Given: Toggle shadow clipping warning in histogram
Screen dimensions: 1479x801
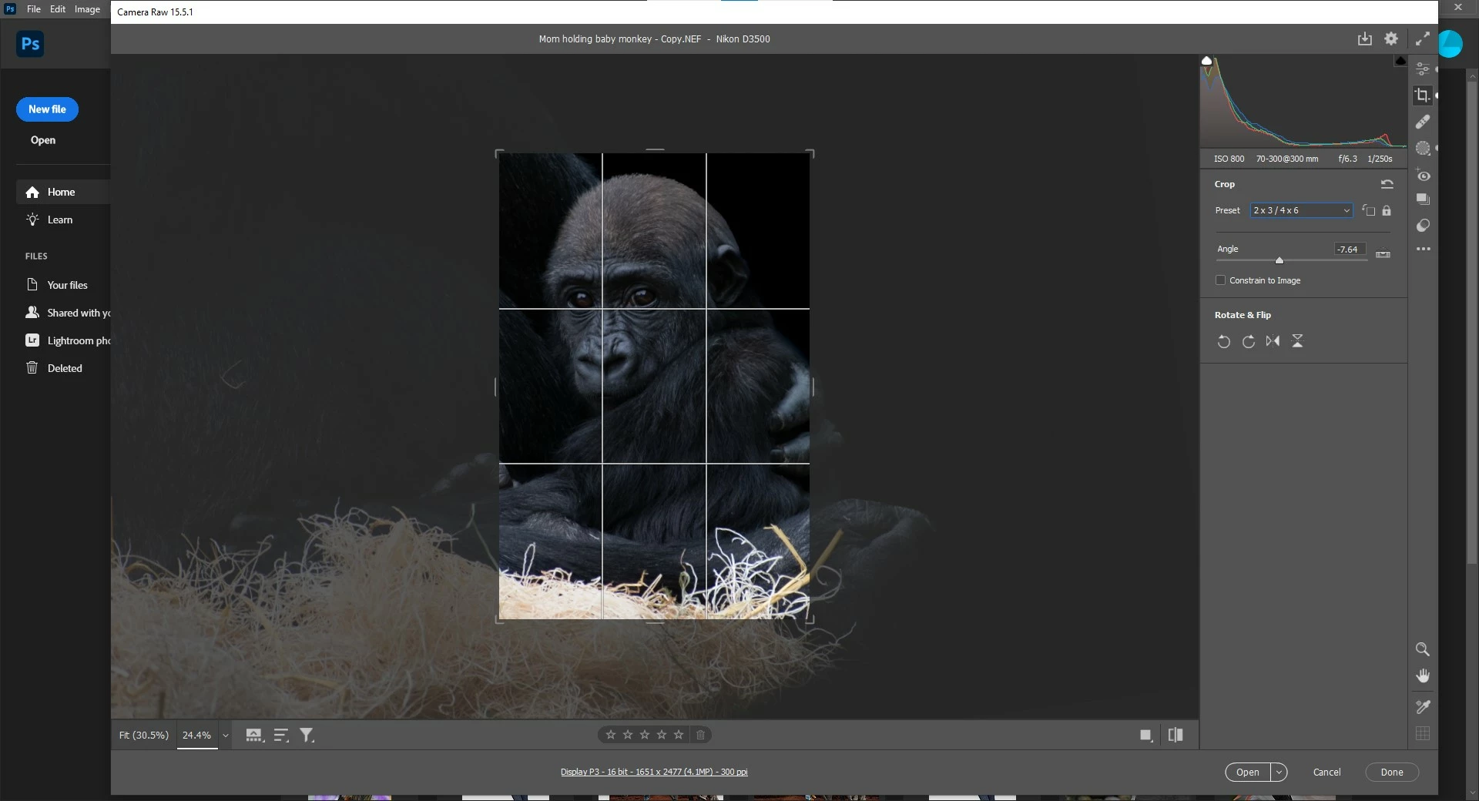Looking at the screenshot, I should coord(1207,61).
